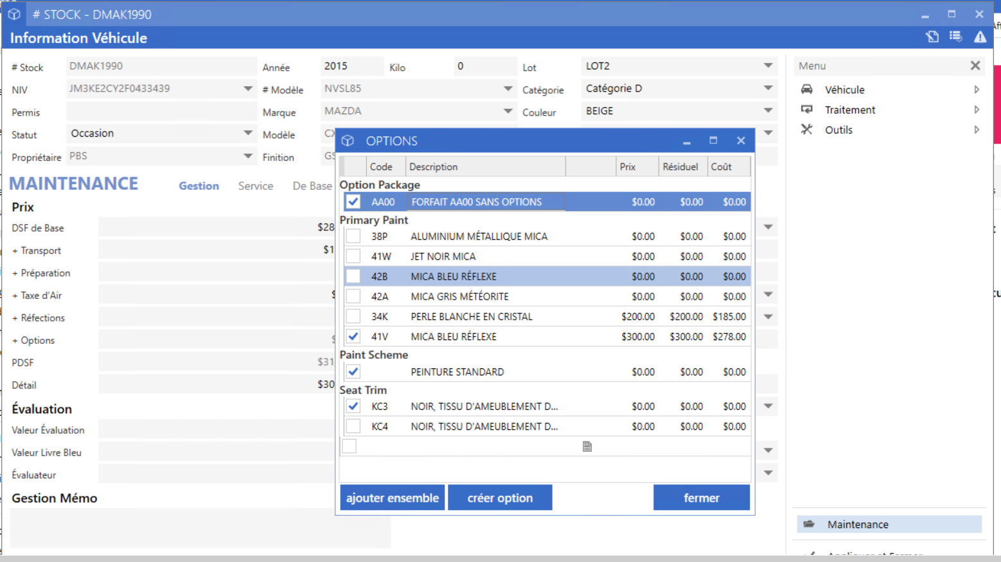The width and height of the screenshot is (1001, 562).
Task: Check the 42A Mica Gris Météorite option
Action: tap(353, 296)
